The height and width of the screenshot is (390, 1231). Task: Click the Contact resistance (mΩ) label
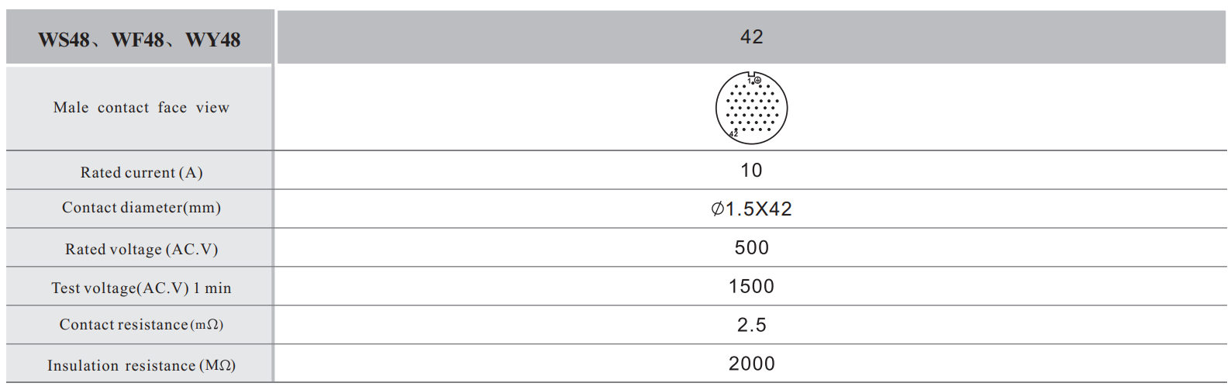pos(141,325)
